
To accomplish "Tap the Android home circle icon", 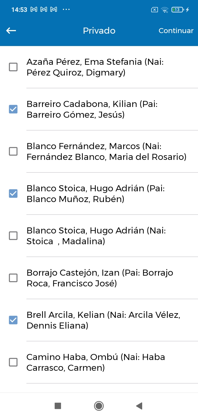I will 99,406.
